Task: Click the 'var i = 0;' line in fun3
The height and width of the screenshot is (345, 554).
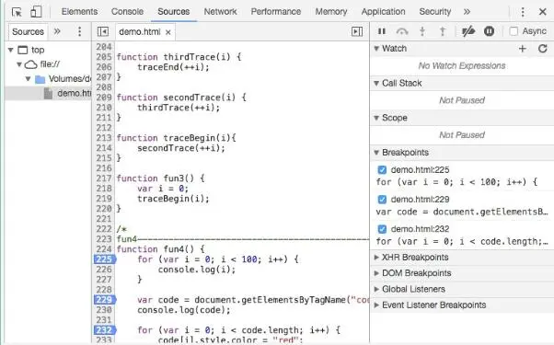Action: click(x=163, y=189)
